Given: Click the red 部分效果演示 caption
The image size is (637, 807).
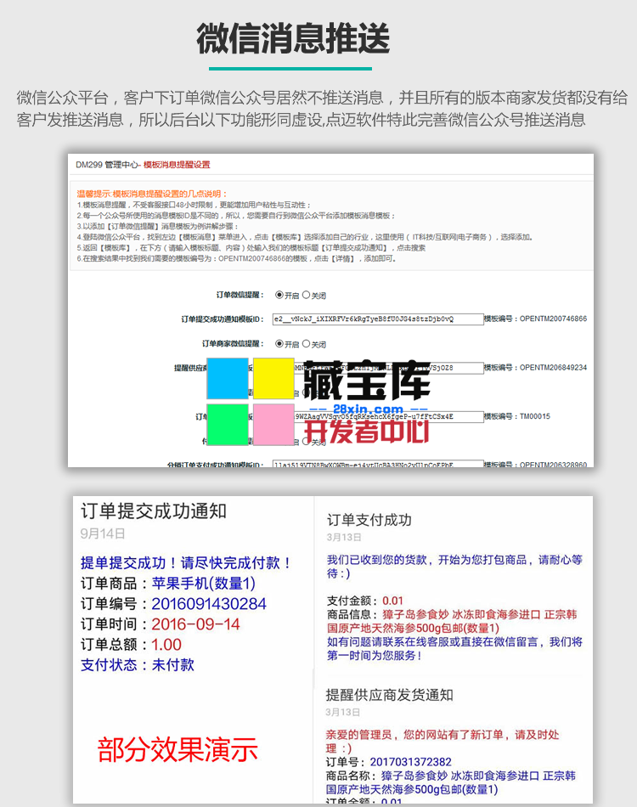Looking at the screenshot, I should [178, 750].
